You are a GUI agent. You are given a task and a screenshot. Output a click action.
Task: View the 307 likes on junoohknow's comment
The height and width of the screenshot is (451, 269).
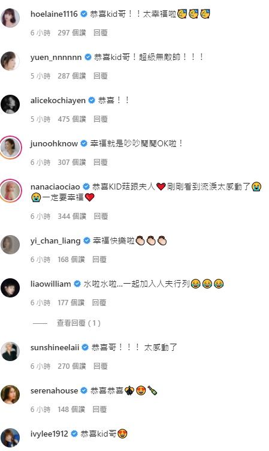point(72,162)
